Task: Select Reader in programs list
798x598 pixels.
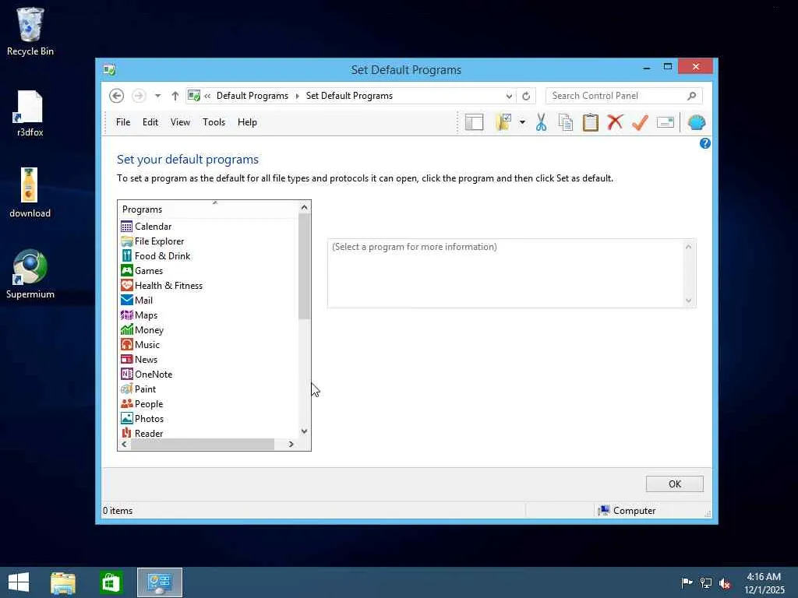Action: 149,433
